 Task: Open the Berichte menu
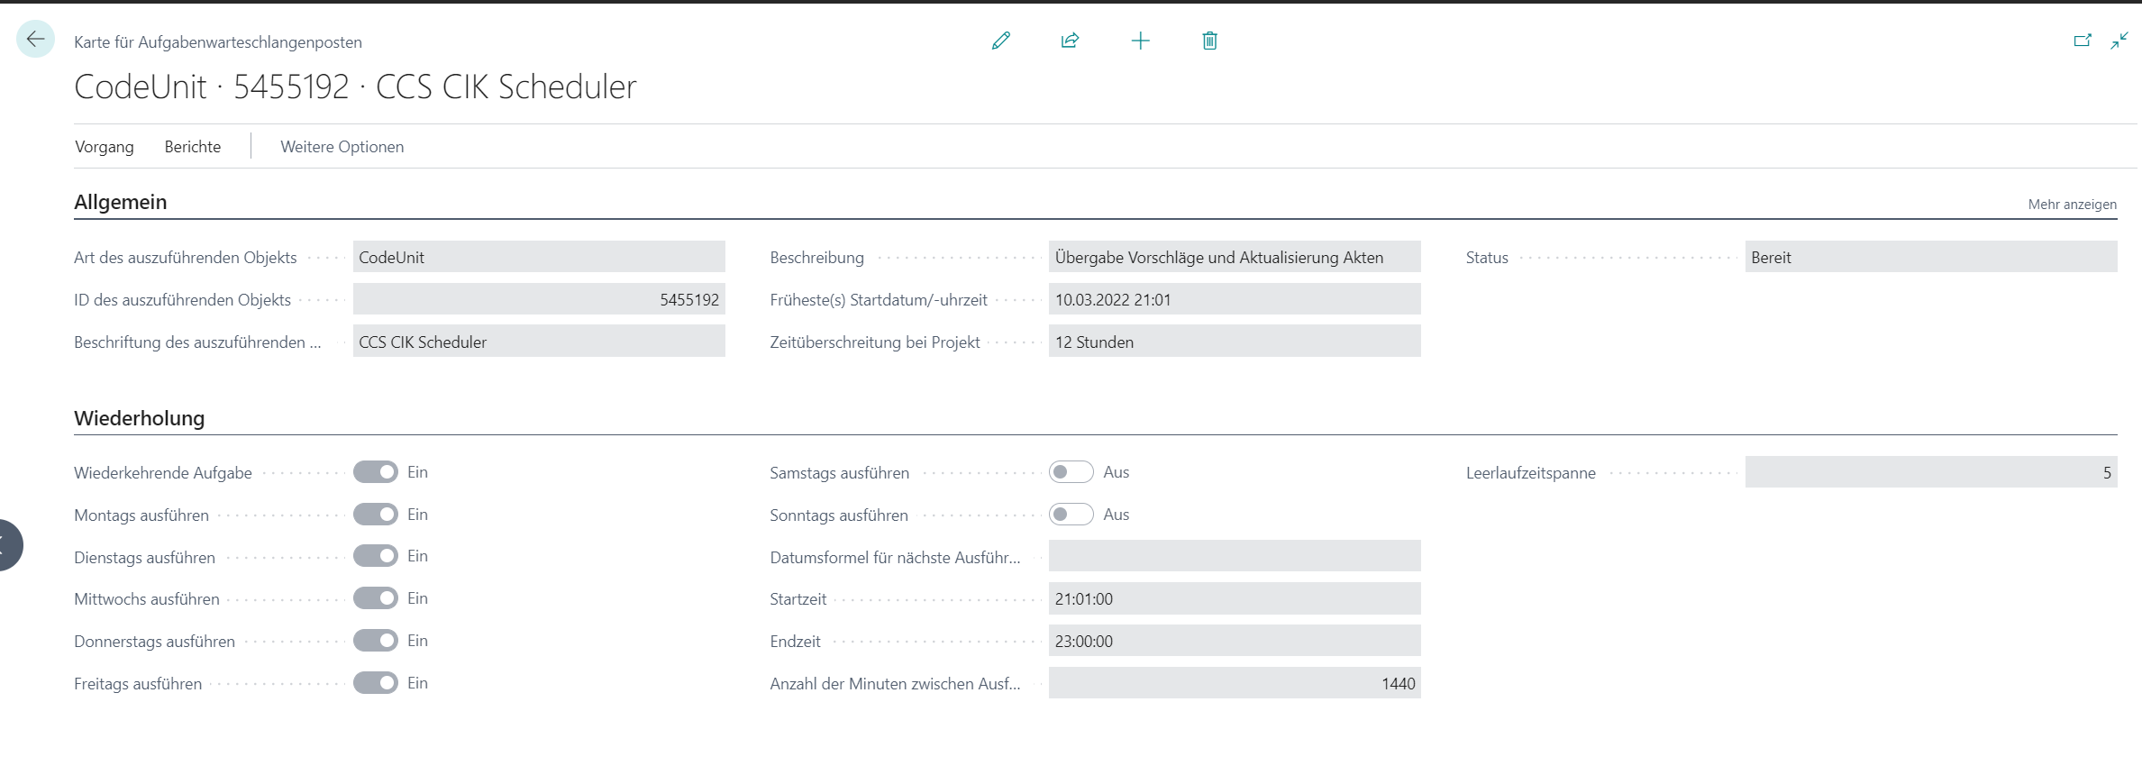click(193, 147)
